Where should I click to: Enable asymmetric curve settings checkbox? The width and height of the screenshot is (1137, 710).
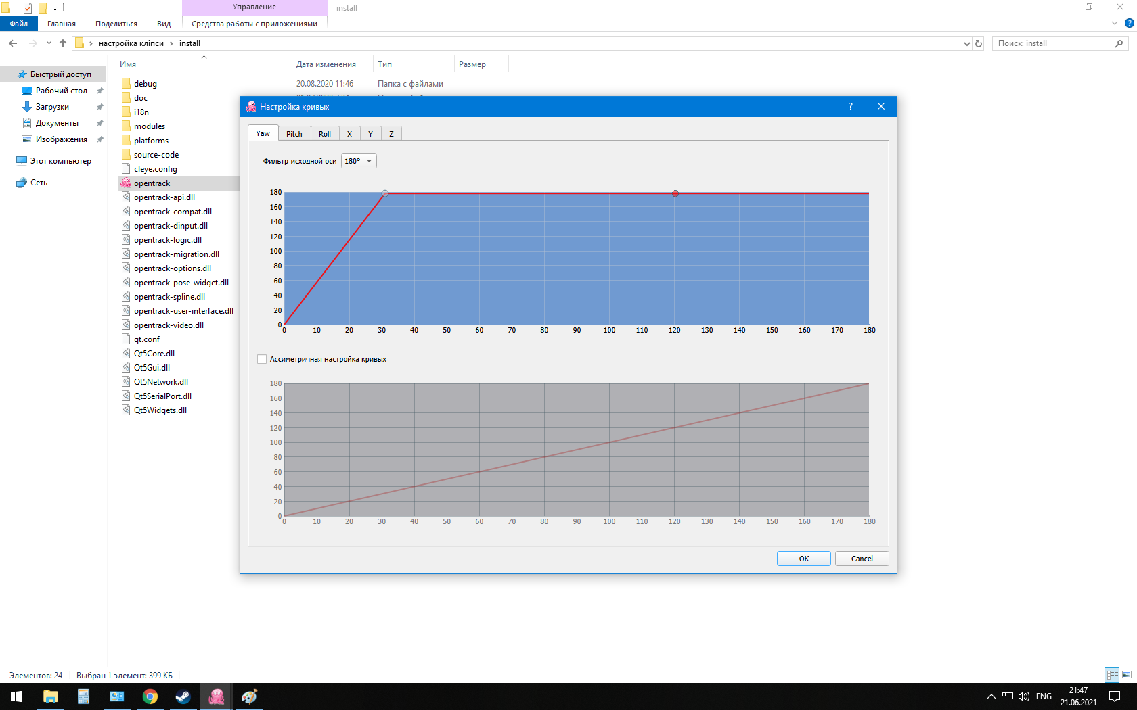click(262, 359)
